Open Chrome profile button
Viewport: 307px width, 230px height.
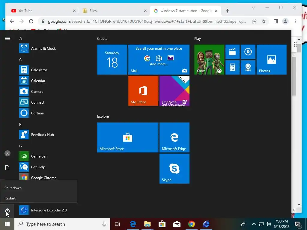pyautogui.click(x=285, y=21)
